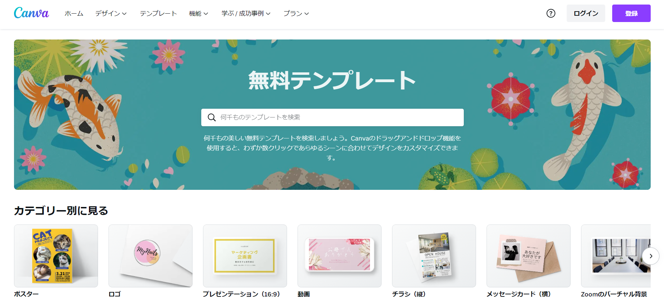
Task: Open the チラシ（縦） category thumbnail
Action: [434, 256]
